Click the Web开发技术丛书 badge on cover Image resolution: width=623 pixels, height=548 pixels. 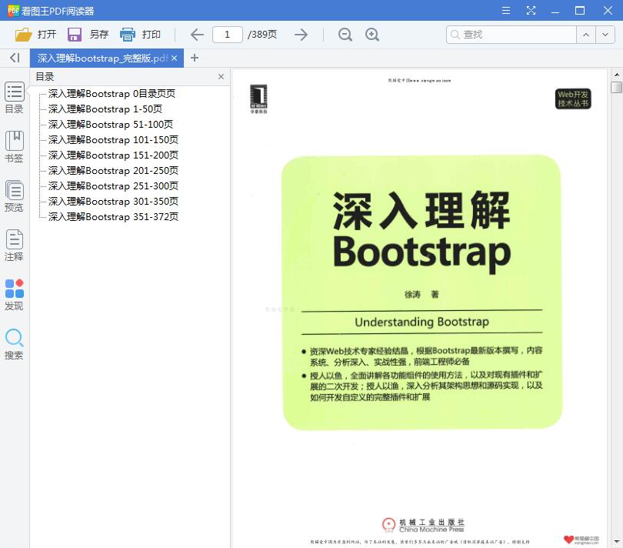point(573,99)
